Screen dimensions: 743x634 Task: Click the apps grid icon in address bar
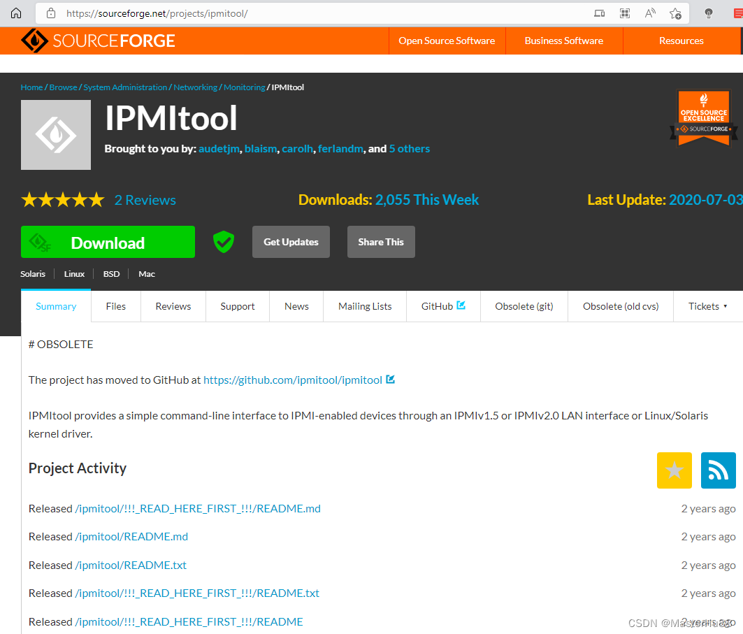click(x=625, y=13)
